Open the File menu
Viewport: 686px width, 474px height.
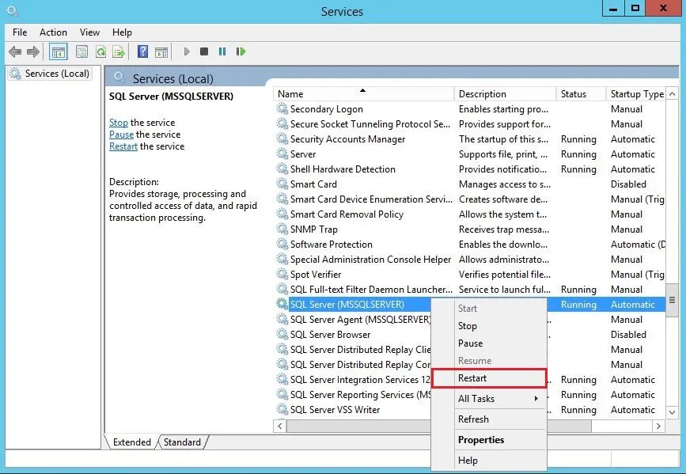20,32
